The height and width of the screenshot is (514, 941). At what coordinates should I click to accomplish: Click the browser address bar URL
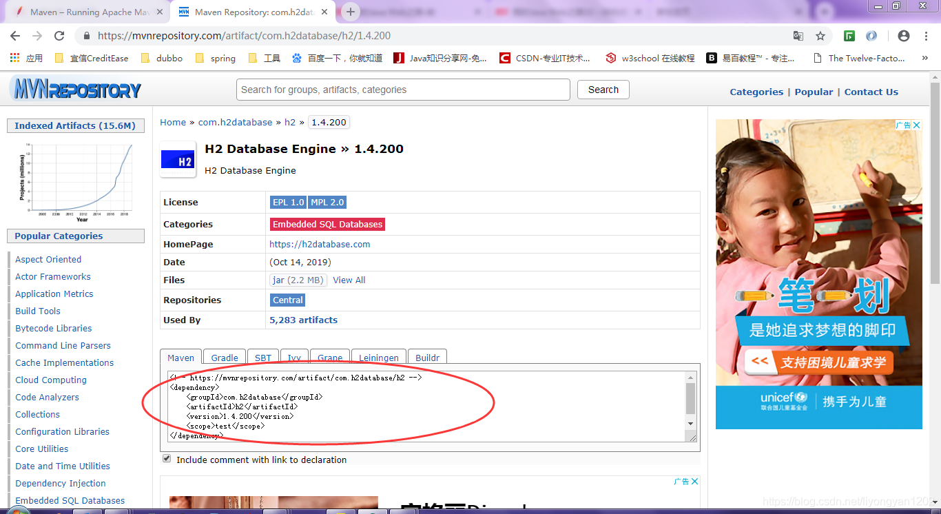pyautogui.click(x=244, y=36)
